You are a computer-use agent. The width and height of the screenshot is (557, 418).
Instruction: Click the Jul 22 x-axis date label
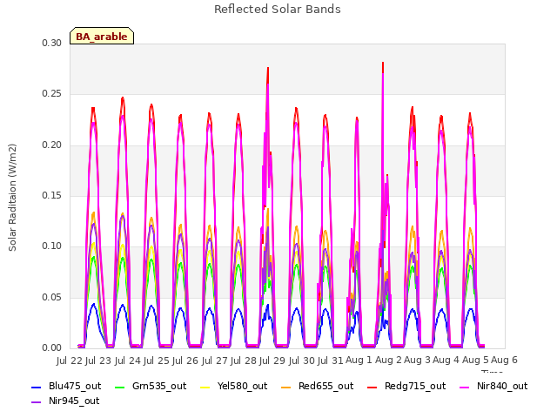click(x=70, y=361)
